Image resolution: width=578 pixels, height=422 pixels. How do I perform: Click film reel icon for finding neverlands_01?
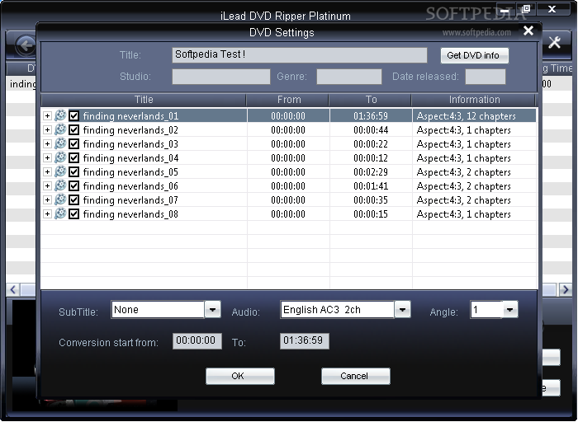point(60,115)
